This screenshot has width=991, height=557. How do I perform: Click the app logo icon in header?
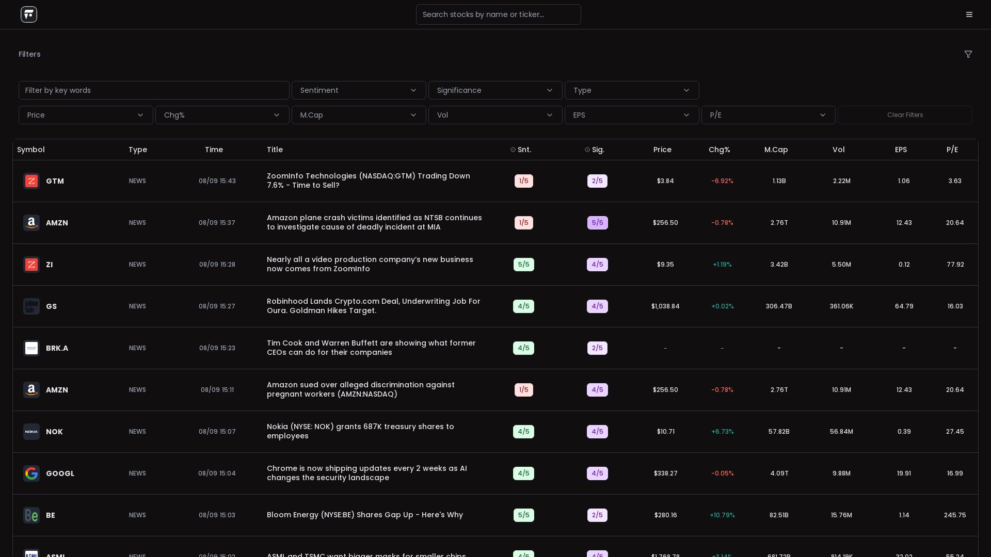[x=29, y=14]
